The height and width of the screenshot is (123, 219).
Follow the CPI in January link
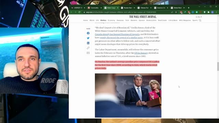click(141, 53)
